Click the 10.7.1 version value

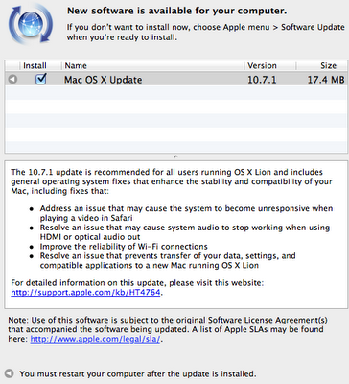pyautogui.click(x=262, y=80)
